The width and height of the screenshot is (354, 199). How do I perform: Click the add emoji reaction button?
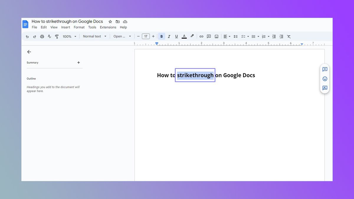(325, 79)
